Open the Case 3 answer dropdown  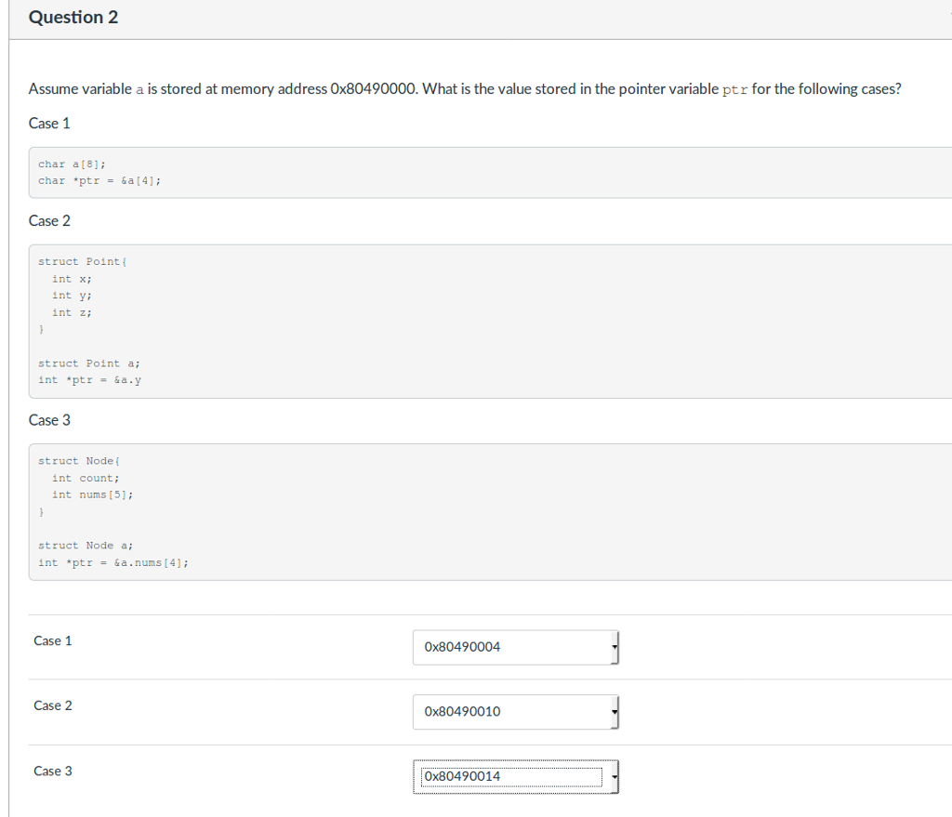click(x=515, y=777)
